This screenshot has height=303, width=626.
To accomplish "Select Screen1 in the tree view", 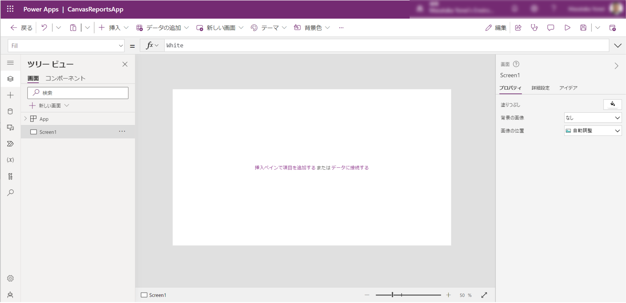I will click(x=78, y=132).
